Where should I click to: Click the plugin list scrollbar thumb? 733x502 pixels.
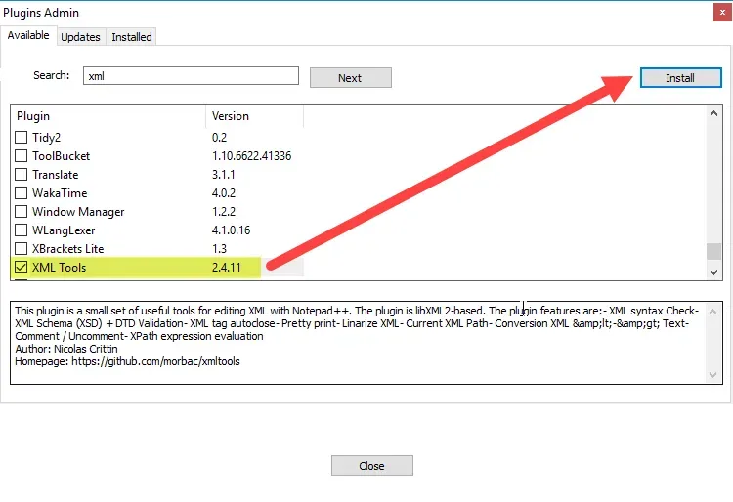(x=713, y=251)
